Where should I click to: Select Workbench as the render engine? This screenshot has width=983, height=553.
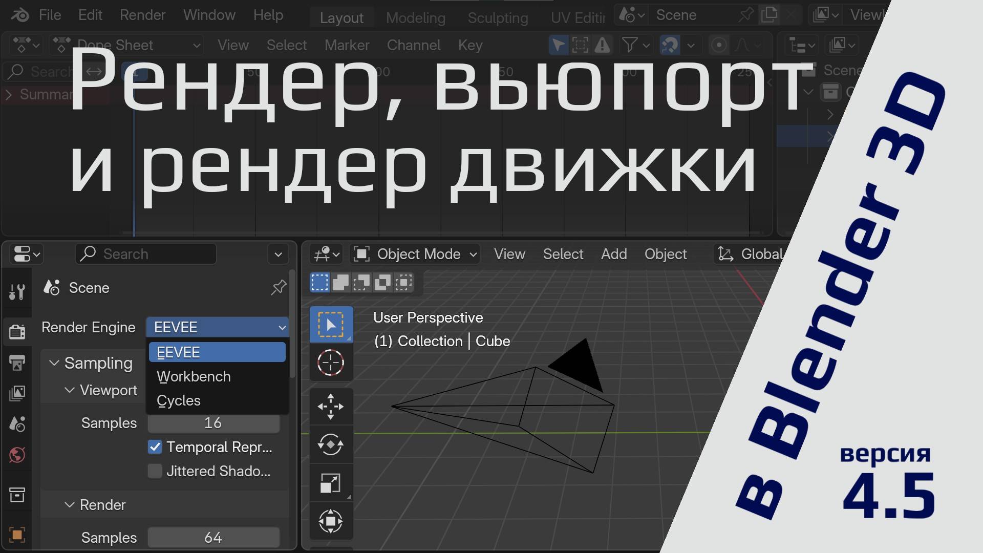point(194,376)
